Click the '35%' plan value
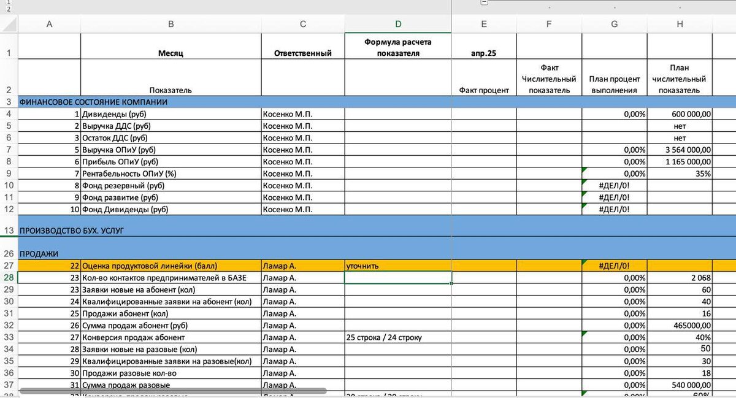 680,174
